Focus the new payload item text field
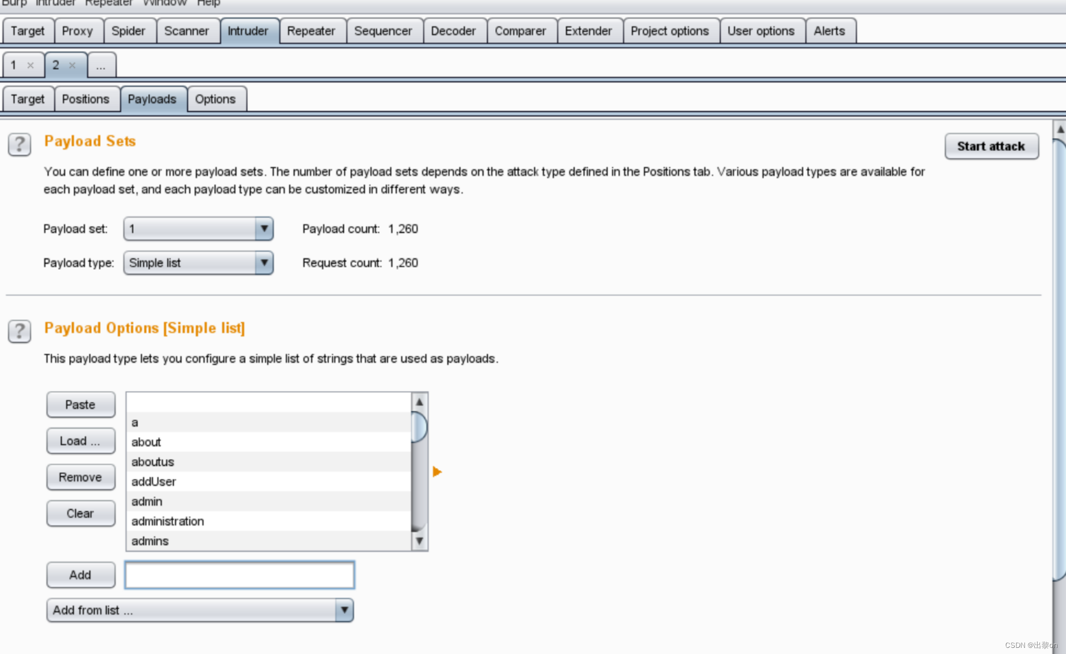Viewport: 1066px width, 654px height. pyautogui.click(x=240, y=575)
